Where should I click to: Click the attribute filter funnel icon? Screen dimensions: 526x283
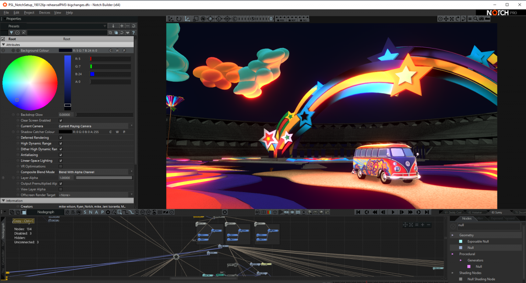(11, 33)
